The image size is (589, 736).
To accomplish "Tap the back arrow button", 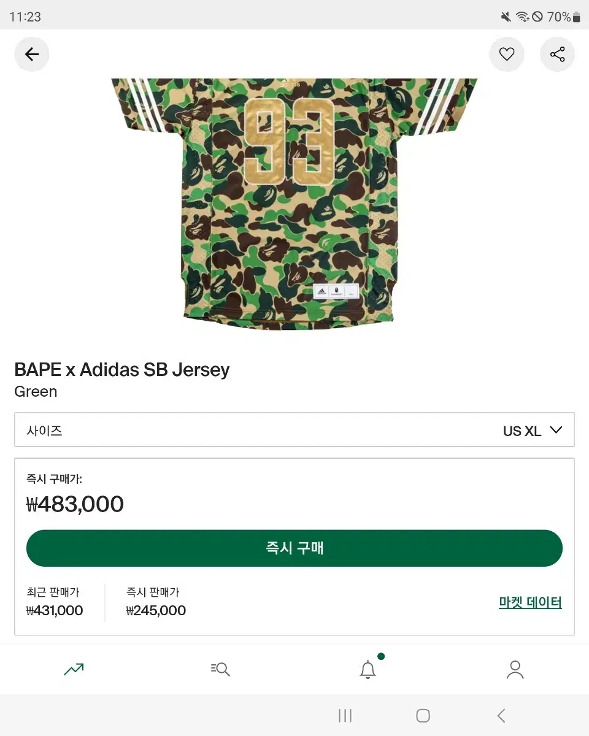I will click(32, 55).
